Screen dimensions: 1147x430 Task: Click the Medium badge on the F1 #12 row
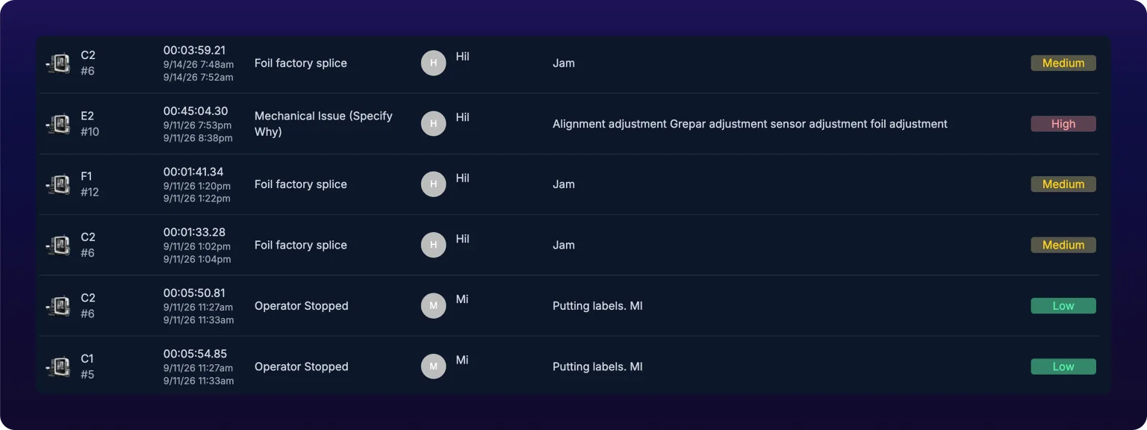point(1063,184)
